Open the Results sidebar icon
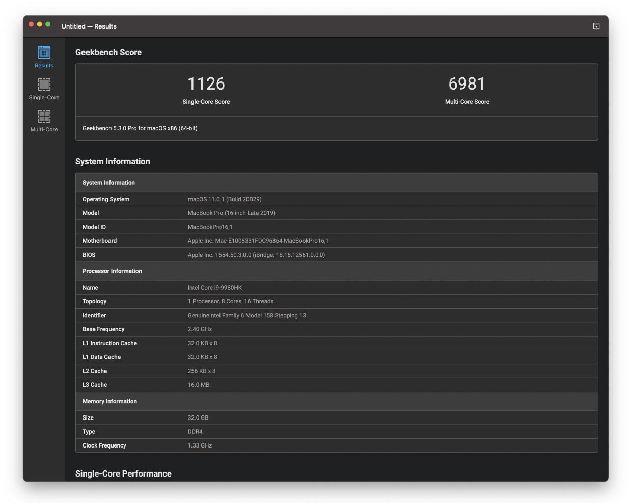 [44, 57]
